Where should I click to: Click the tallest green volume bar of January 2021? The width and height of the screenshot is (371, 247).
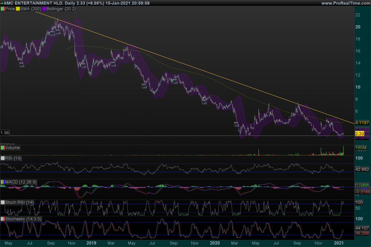[343, 150]
